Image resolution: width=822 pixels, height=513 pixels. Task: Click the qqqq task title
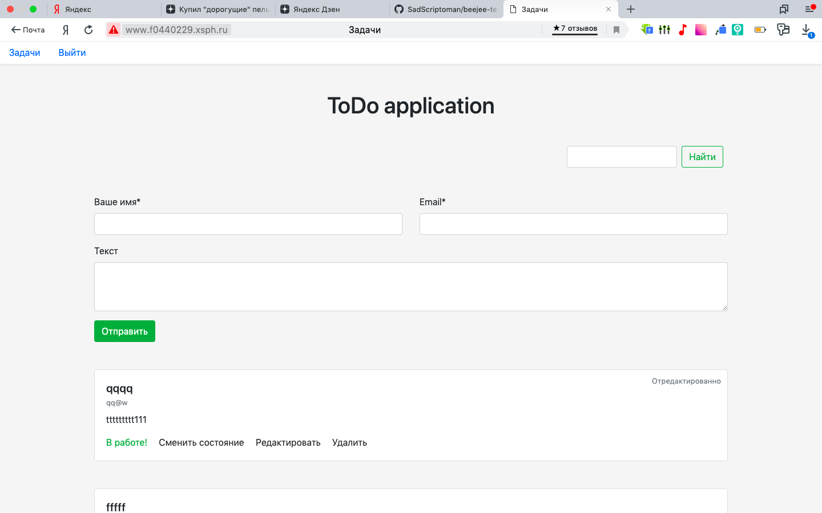(119, 389)
